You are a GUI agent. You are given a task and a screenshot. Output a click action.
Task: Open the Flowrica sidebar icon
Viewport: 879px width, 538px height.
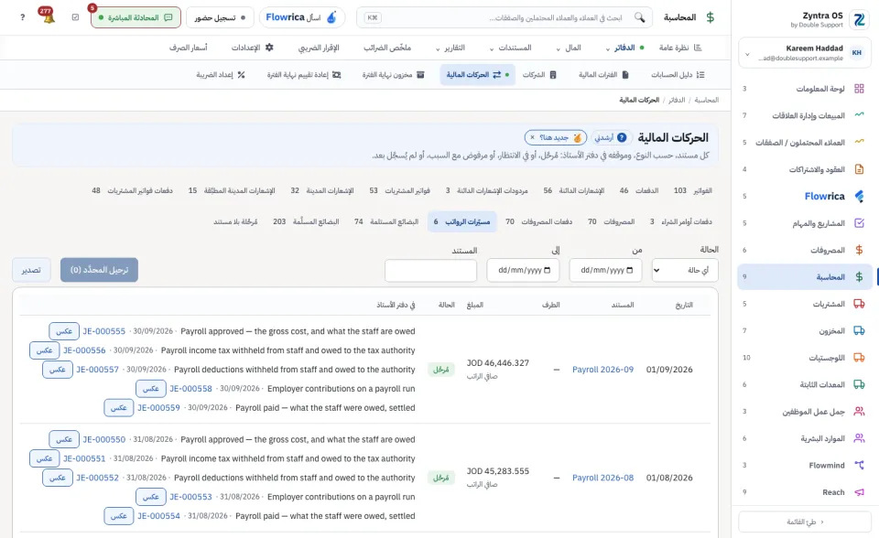859,196
